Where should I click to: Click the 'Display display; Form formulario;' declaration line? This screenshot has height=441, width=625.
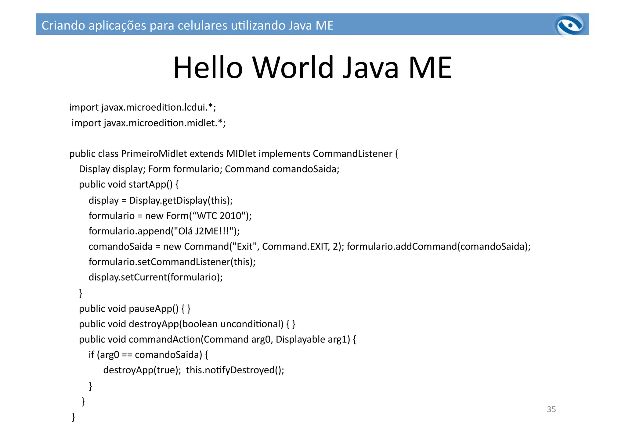pyautogui.click(x=209, y=169)
